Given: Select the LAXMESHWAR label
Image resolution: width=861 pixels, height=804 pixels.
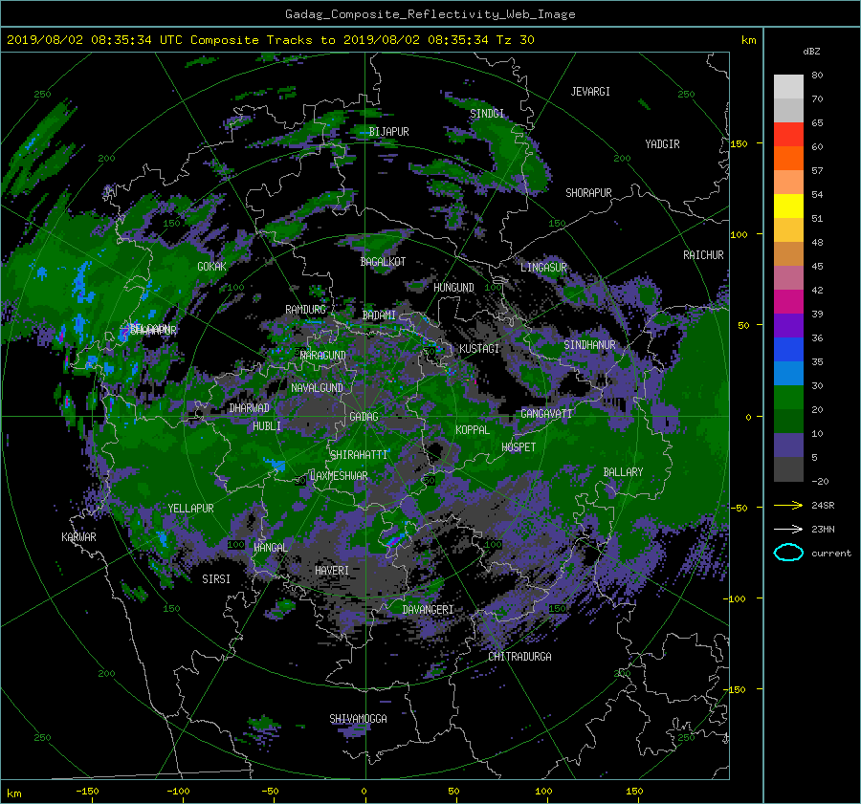Looking at the screenshot, I should 339,476.
